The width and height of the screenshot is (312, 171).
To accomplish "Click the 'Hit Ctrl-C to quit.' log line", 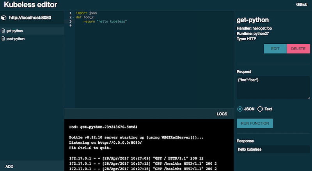I will coord(90,148).
